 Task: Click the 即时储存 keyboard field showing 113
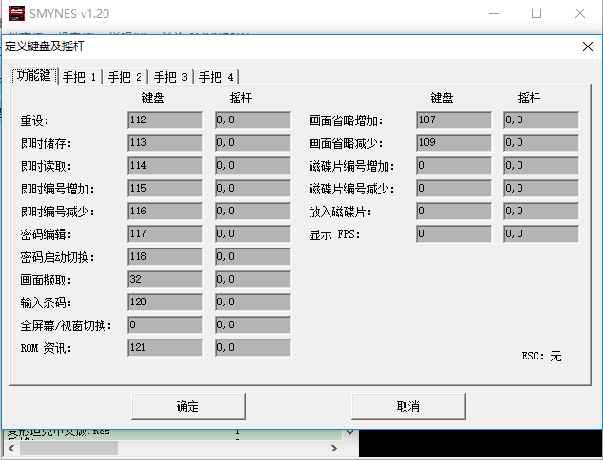coord(165,143)
